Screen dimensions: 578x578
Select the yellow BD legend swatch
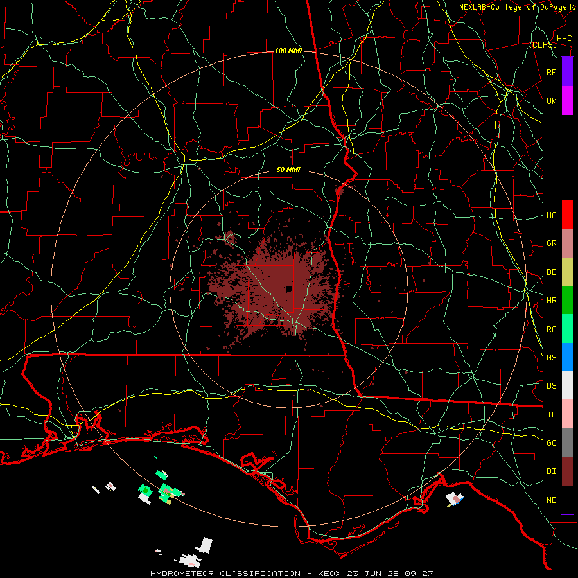[x=567, y=272]
